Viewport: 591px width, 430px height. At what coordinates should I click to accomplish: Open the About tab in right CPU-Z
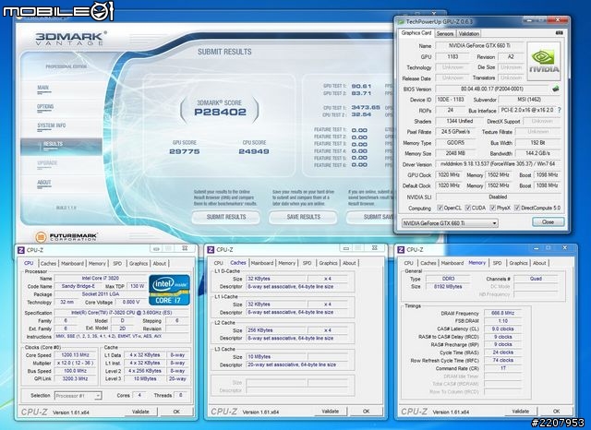(x=539, y=263)
